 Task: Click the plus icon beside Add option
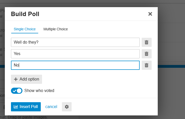[x=16, y=79]
